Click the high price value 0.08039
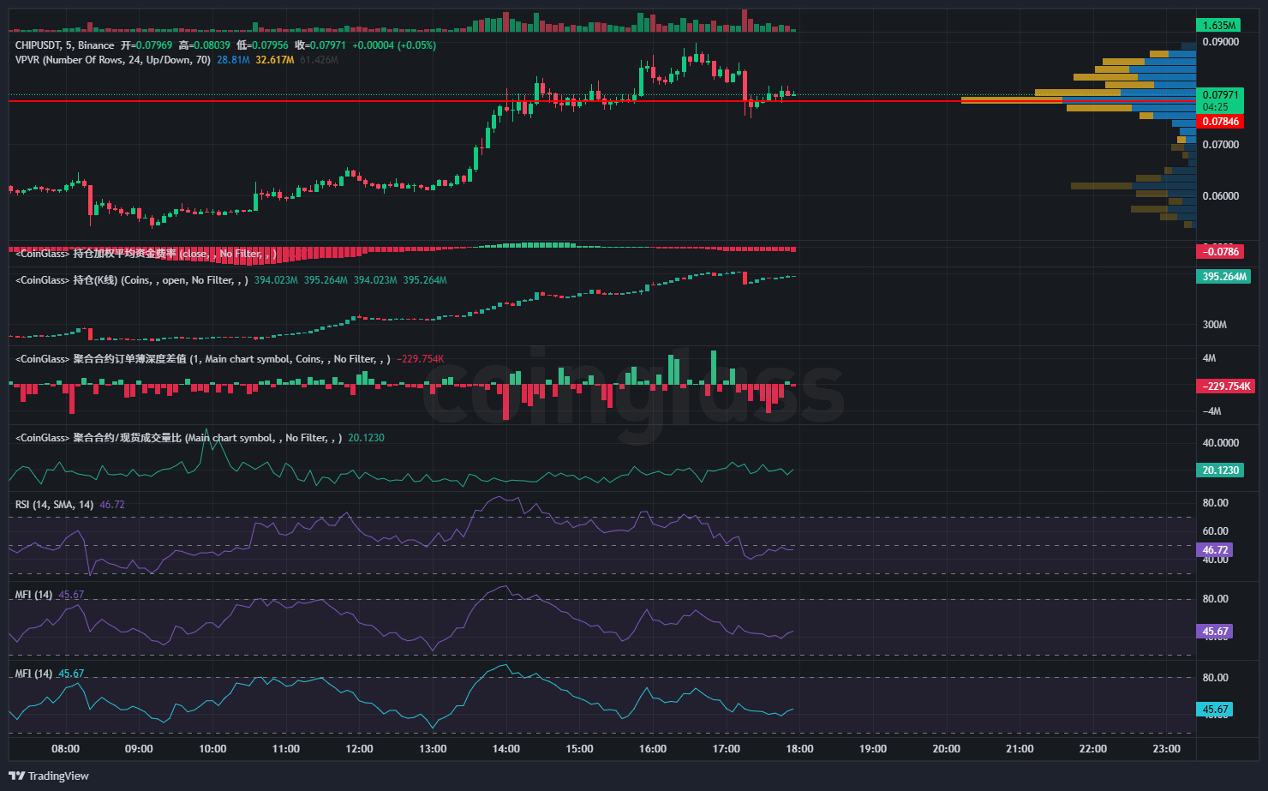Screen dimensions: 1268x791 point(211,45)
